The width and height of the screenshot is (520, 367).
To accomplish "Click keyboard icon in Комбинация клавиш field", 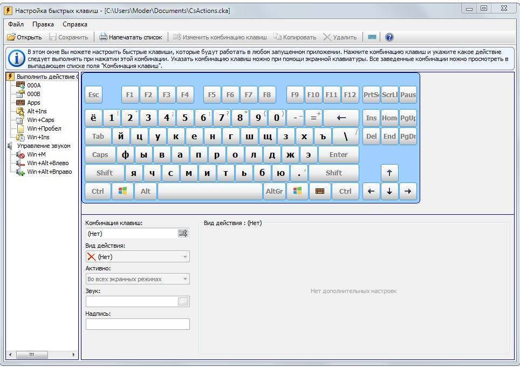I will click(x=183, y=234).
